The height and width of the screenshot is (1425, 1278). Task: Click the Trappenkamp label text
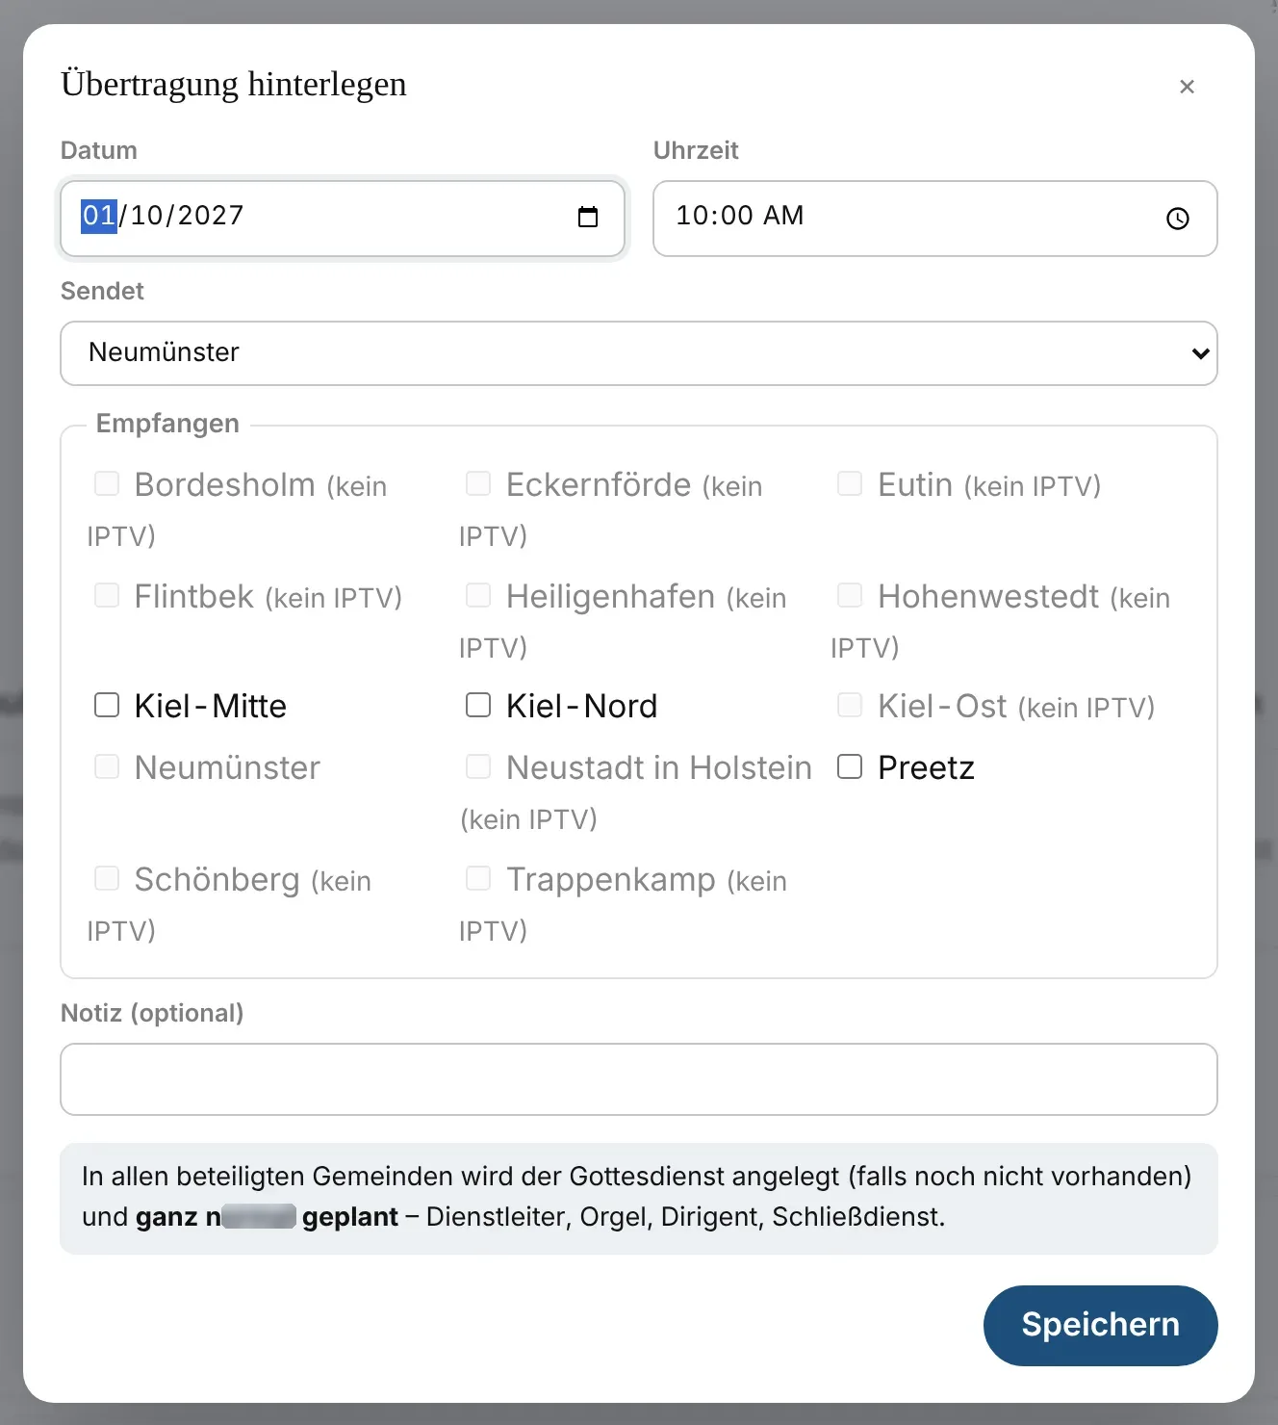pos(611,879)
